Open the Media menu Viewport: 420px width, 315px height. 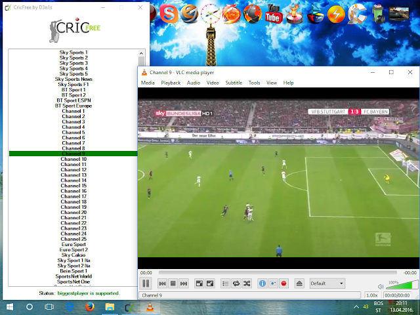(x=148, y=83)
